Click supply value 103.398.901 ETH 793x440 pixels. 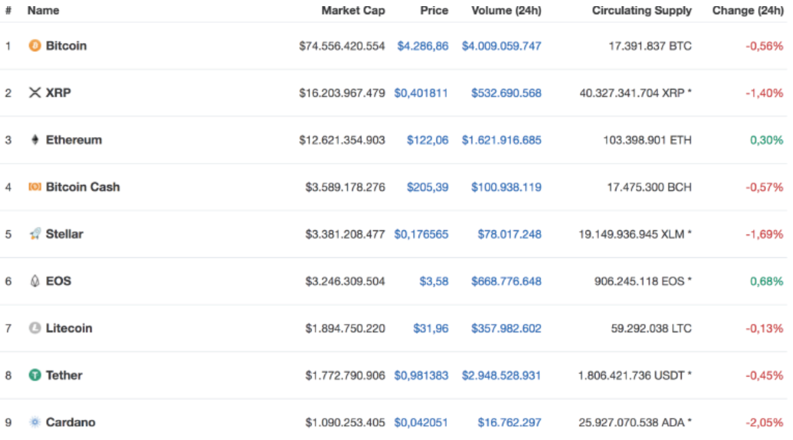[x=647, y=139]
